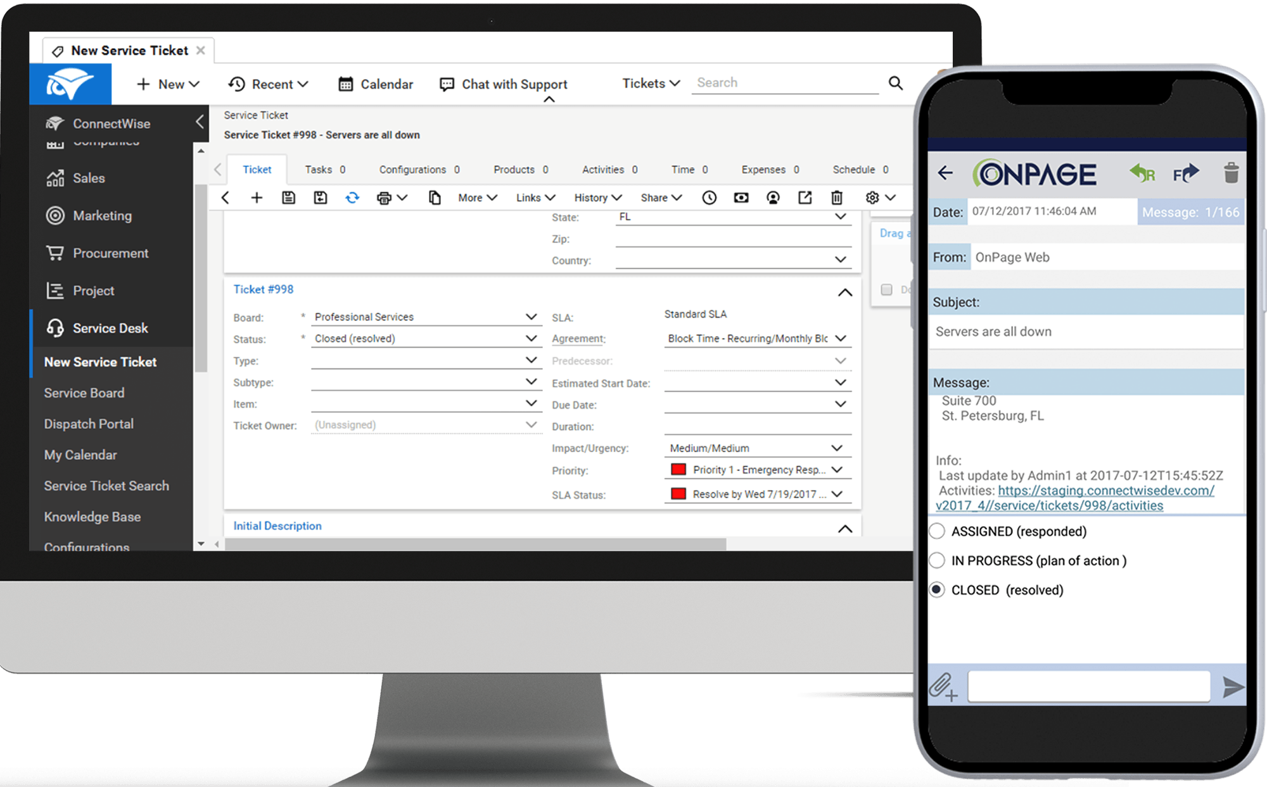This screenshot has width=1267, height=787.
Task: Open the Calendar
Action: coord(376,84)
